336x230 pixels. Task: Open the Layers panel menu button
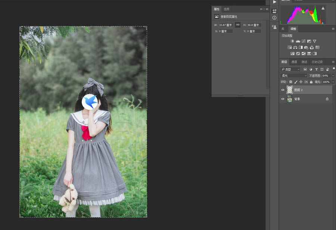click(x=332, y=62)
